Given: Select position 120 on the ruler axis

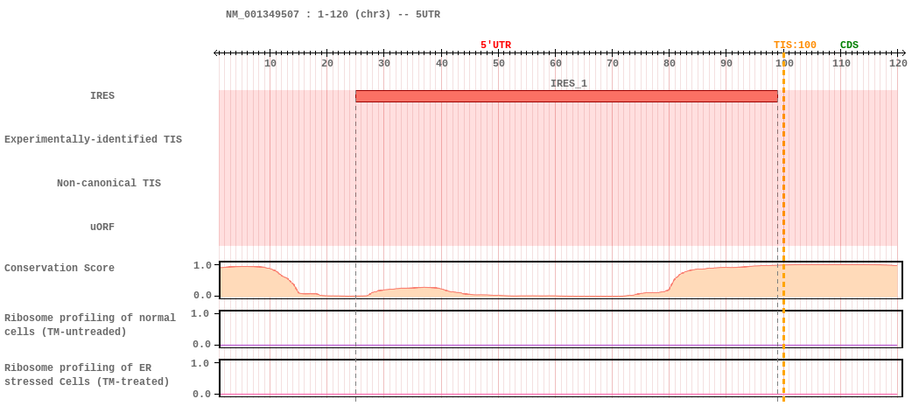Looking at the screenshot, I should pyautogui.click(x=898, y=63).
